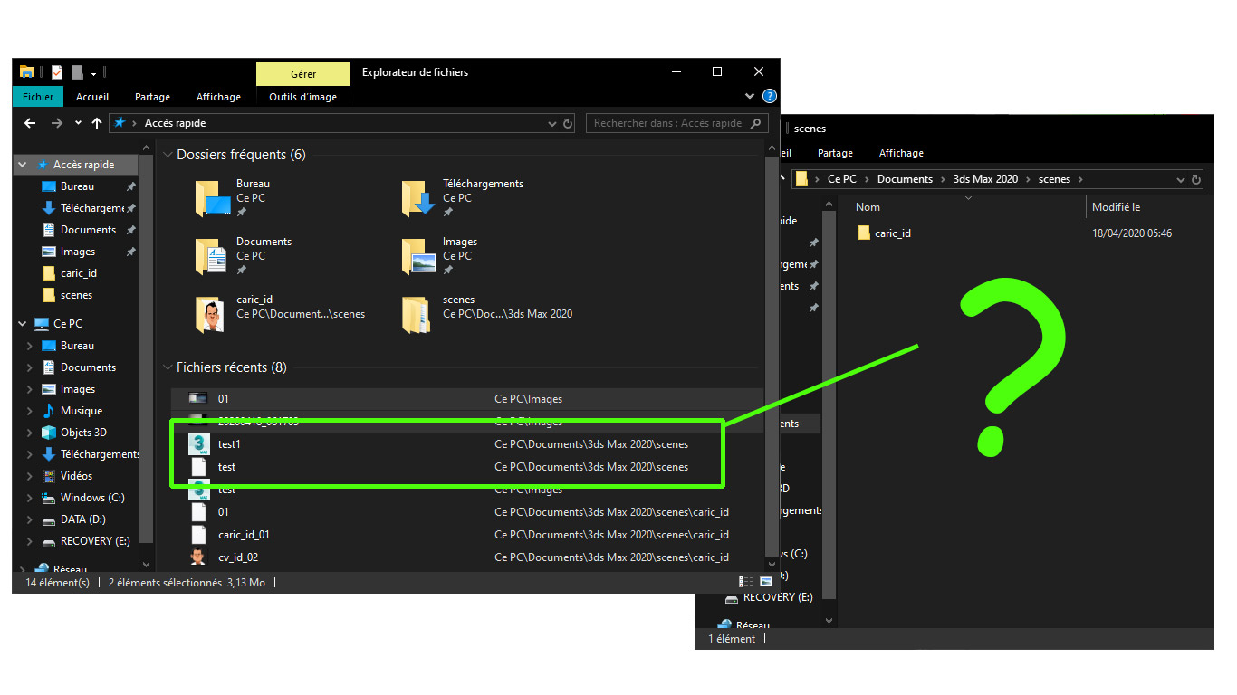Select the test1 3ds Max file

point(447,444)
